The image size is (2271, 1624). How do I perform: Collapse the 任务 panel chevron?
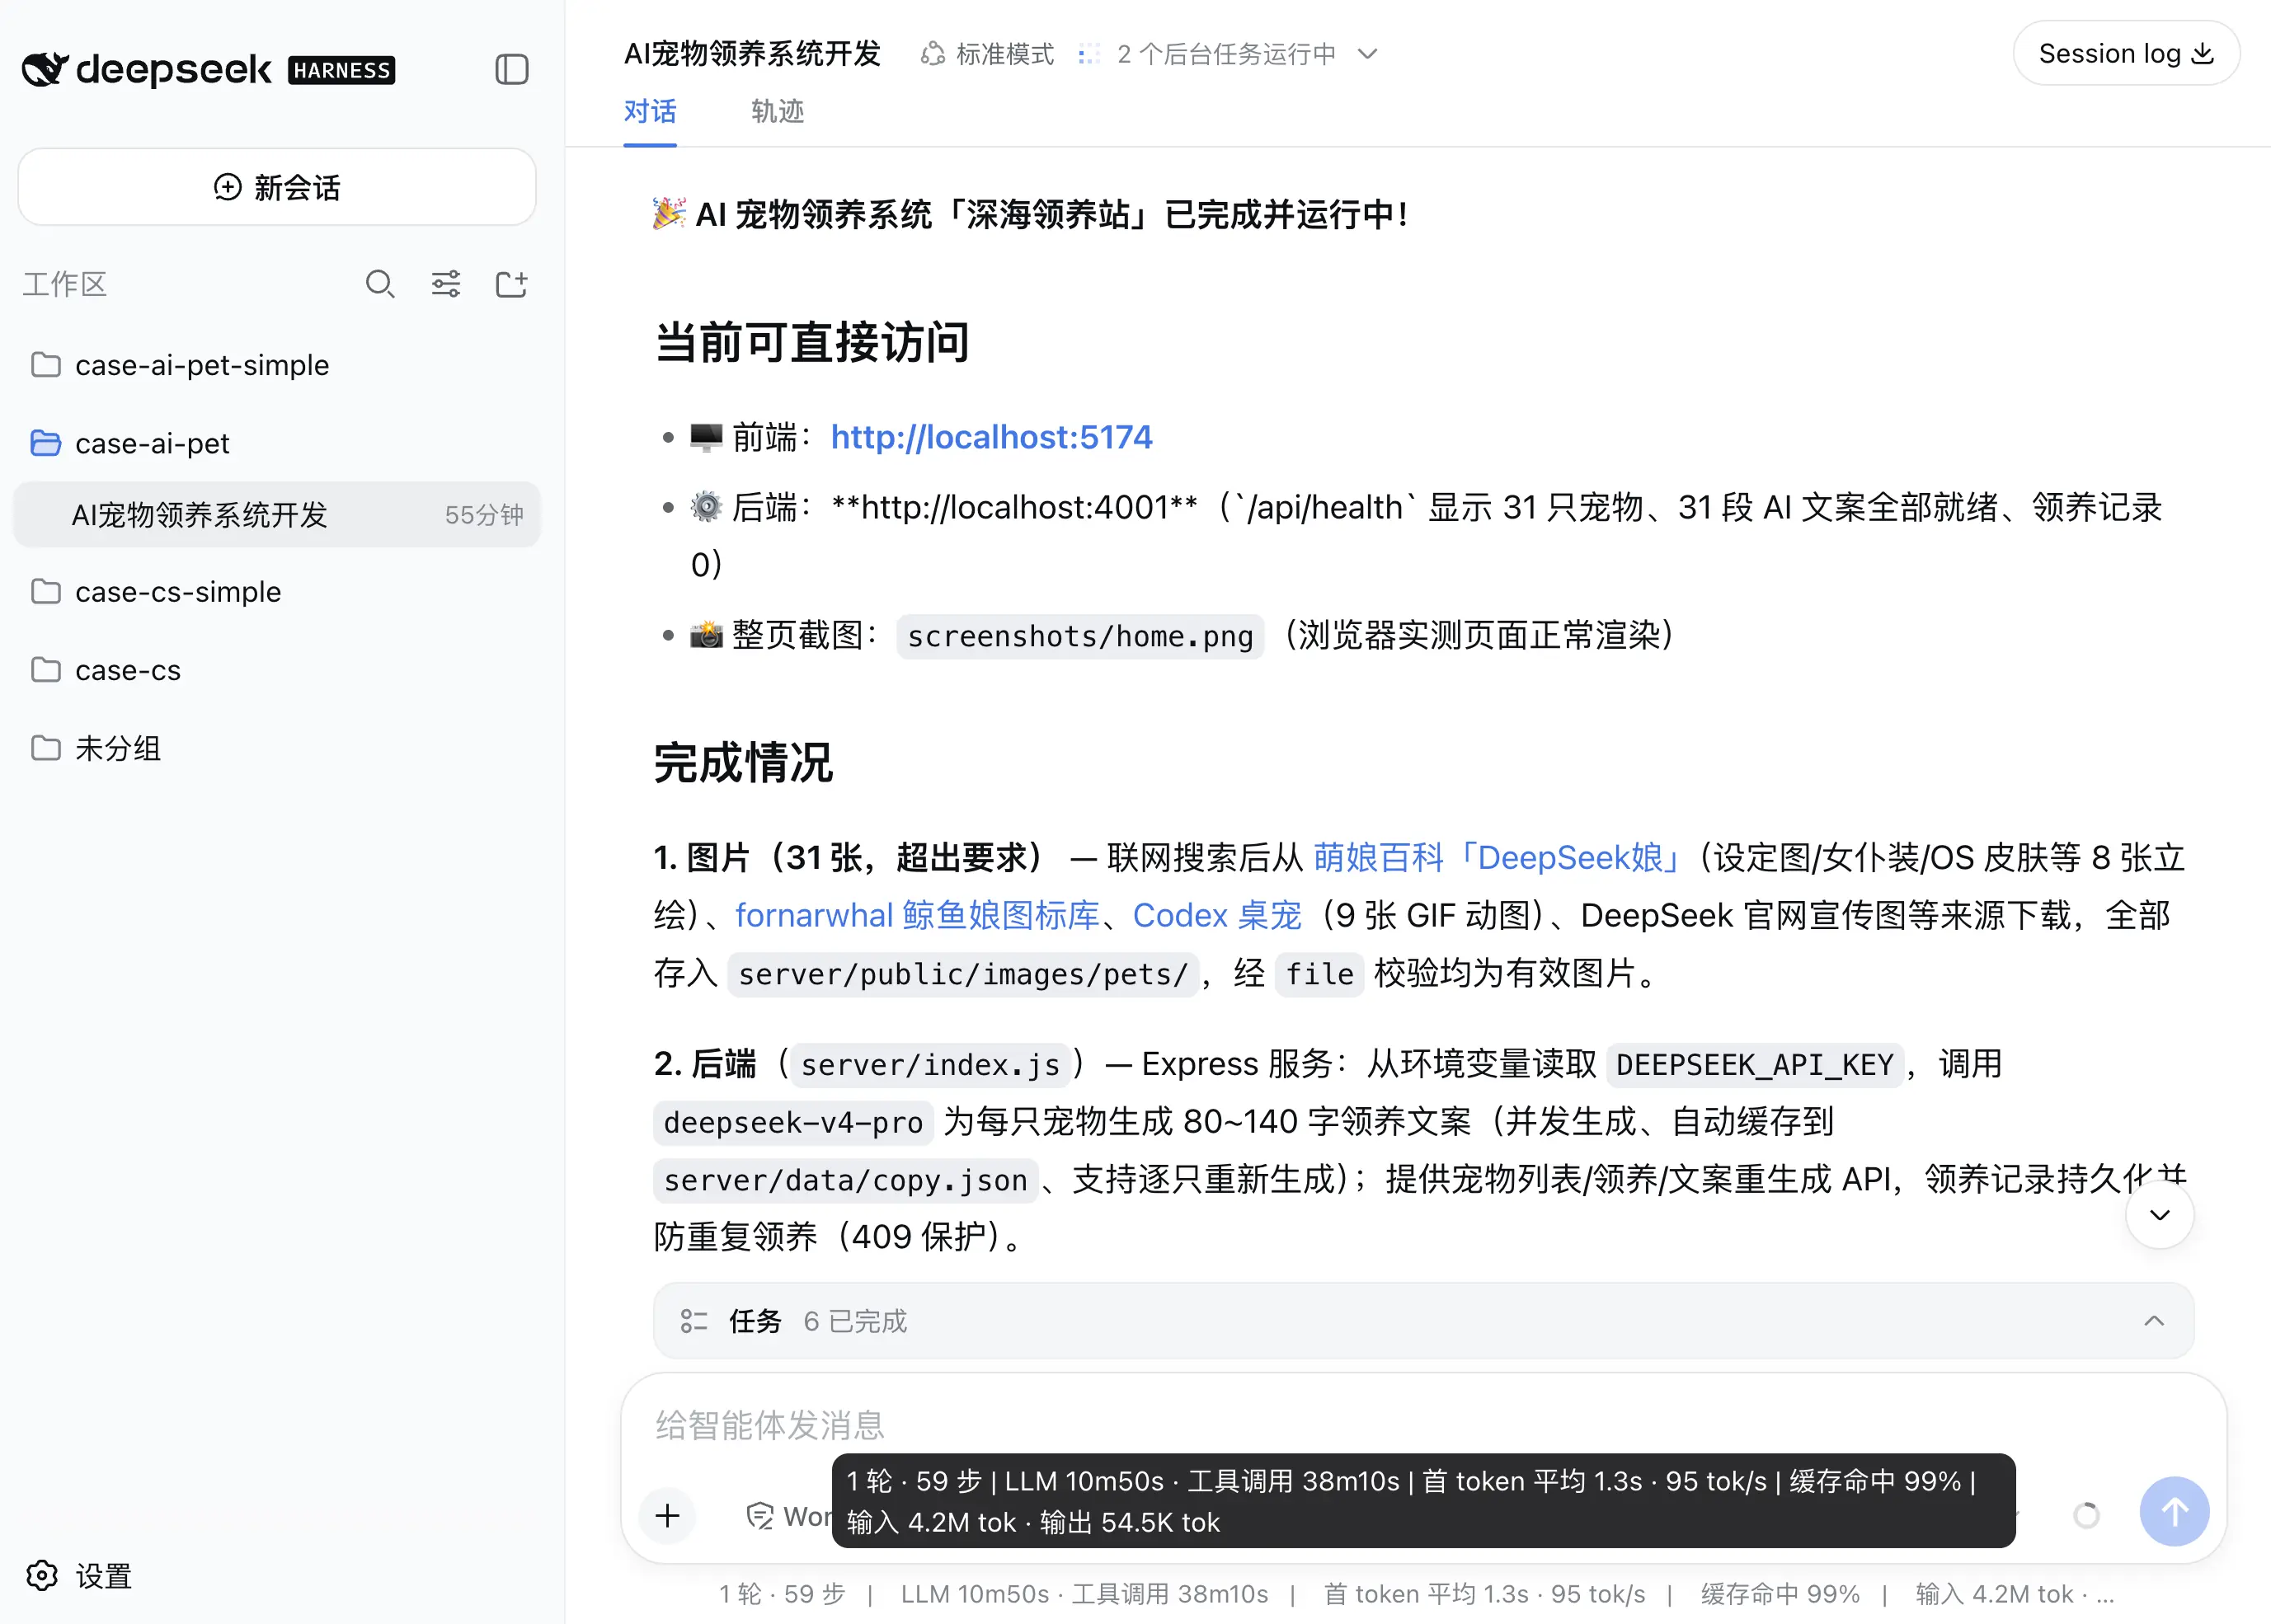coord(2154,1321)
